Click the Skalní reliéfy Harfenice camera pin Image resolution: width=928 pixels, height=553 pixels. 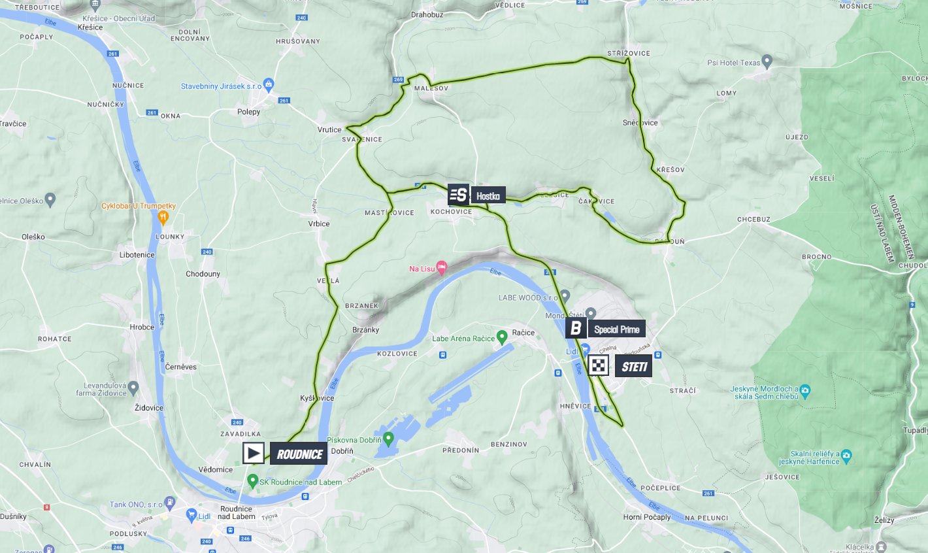pyautogui.click(x=846, y=455)
